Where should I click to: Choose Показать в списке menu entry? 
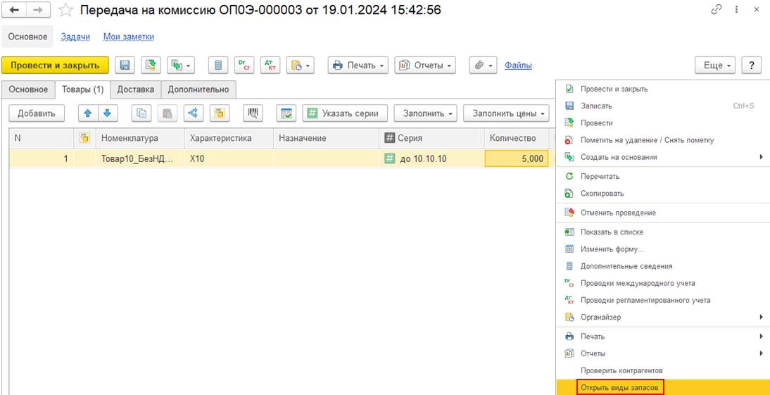tap(662, 232)
